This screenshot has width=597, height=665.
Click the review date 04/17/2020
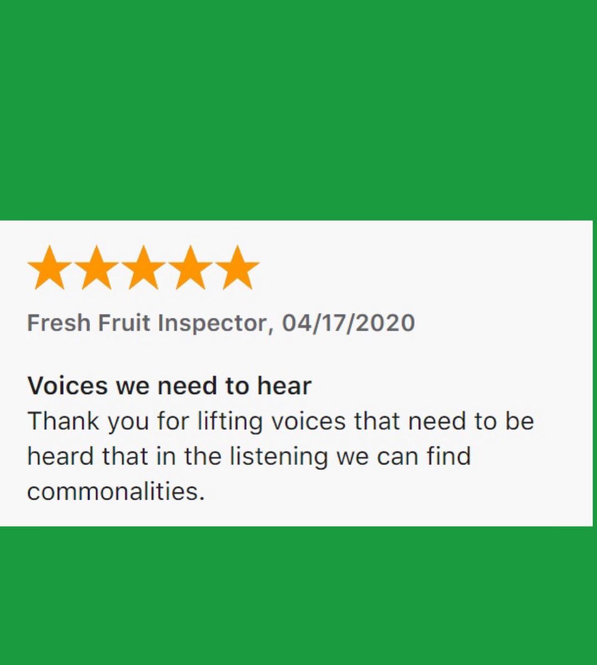[x=348, y=323]
